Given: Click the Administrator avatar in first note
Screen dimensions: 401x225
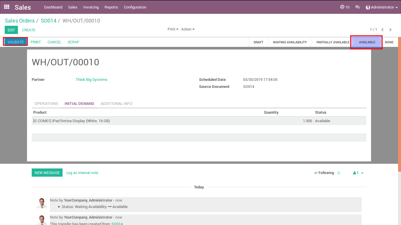Looking at the screenshot, I should (x=41, y=203).
